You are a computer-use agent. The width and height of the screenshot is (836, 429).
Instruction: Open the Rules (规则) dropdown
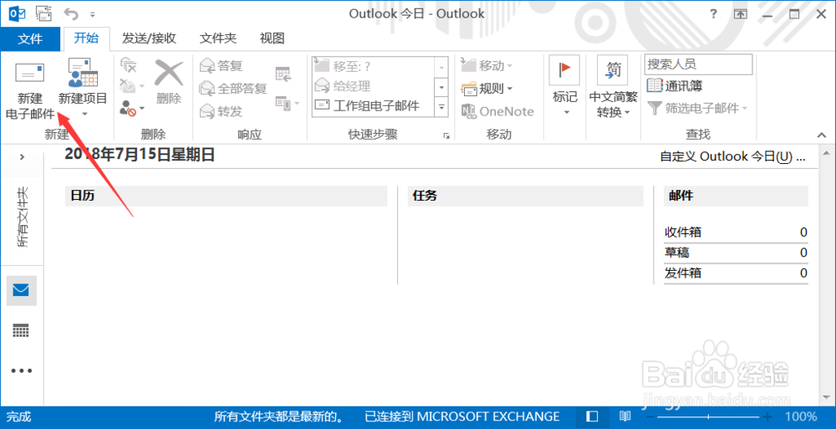487,89
